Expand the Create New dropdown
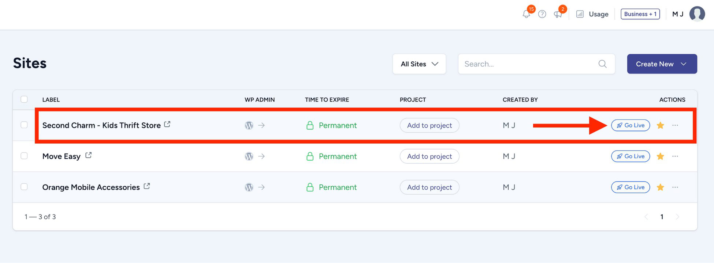This screenshot has height=263, width=714. [662, 64]
